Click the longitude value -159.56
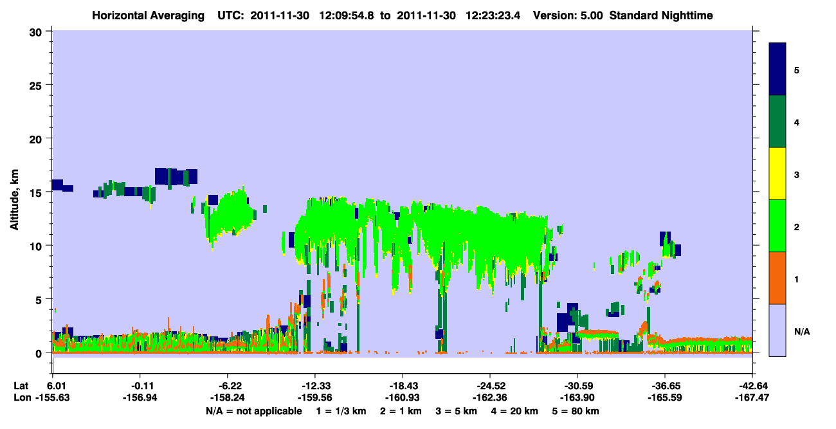The width and height of the screenshot is (836, 429). click(x=314, y=397)
